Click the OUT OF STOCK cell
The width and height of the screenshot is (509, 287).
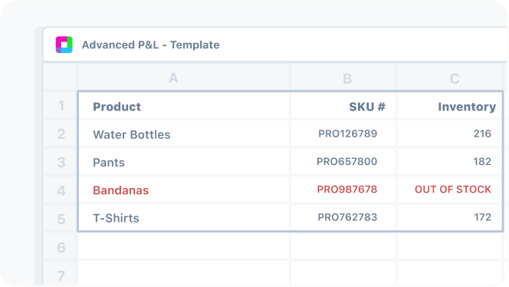450,190
